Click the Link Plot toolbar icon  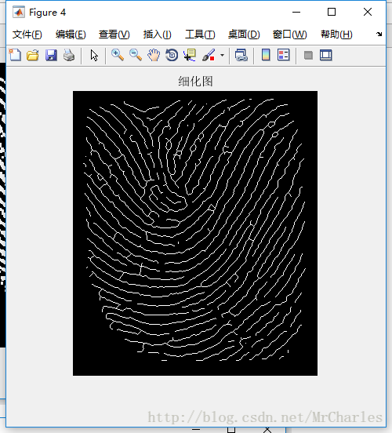pos(241,55)
